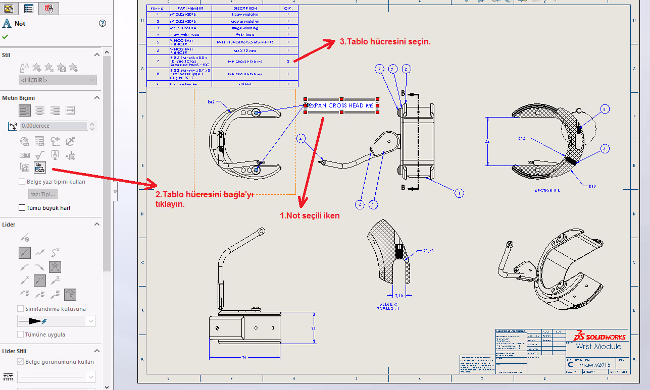Click the 'PAN CROSS HEAD M5' note text

(x=344, y=105)
